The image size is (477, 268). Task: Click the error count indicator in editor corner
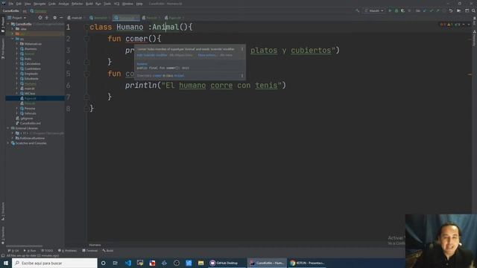pyautogui.click(x=443, y=25)
